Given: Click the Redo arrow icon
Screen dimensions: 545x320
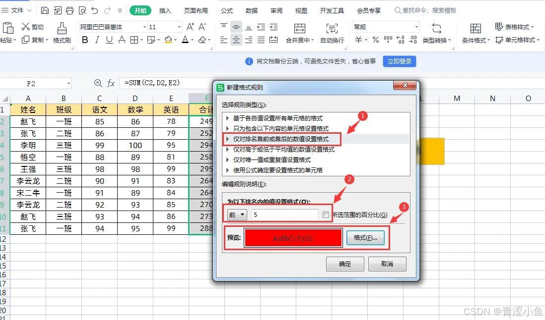Looking at the screenshot, I should (x=107, y=10).
